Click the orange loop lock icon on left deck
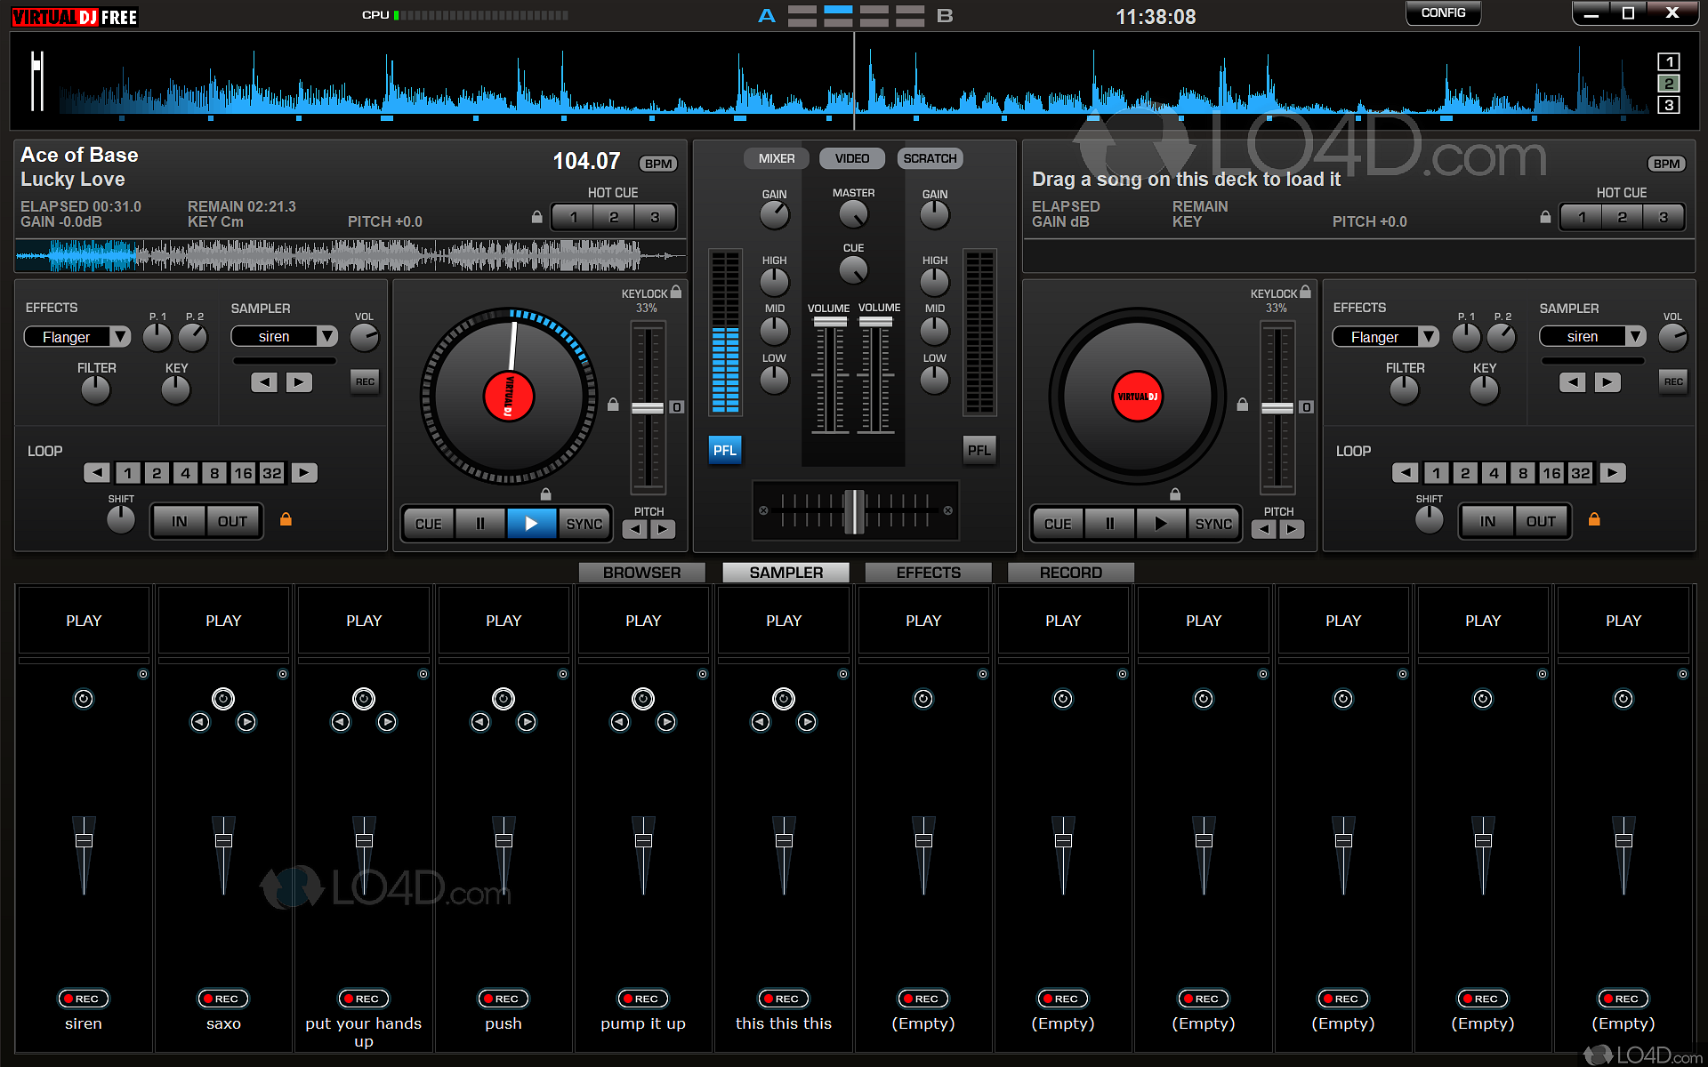This screenshot has height=1067, width=1708. pyautogui.click(x=286, y=519)
